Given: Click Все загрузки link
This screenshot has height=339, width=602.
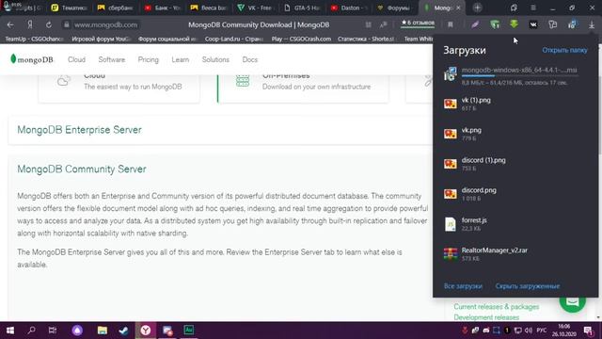Looking at the screenshot, I should point(463,286).
